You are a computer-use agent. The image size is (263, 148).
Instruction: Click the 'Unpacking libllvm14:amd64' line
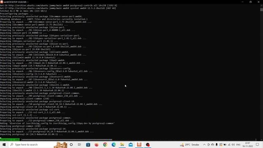point(30,58)
